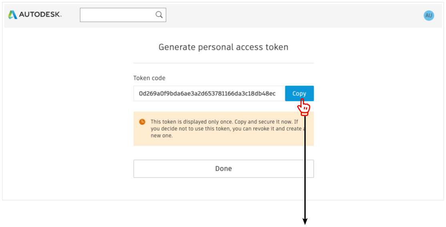The width and height of the screenshot is (446, 227).
Task: Click the Autodesk triangular logo icon
Action: [12, 15]
